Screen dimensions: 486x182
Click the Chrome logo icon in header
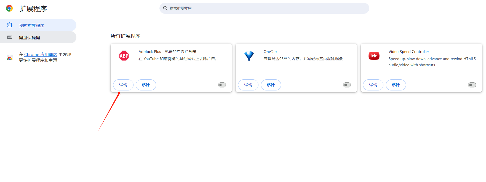[x=9, y=9]
